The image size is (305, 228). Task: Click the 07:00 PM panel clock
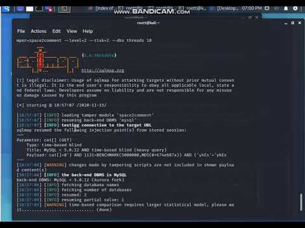click(x=252, y=8)
